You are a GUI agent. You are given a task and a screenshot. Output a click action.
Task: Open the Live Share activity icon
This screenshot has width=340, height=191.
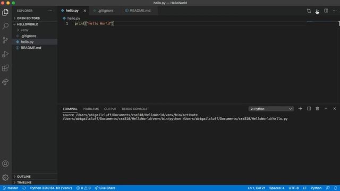pyautogui.click(x=5, y=82)
